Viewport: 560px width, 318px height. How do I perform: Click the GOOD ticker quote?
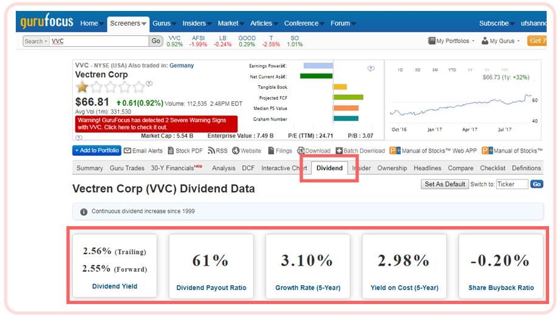pos(247,41)
